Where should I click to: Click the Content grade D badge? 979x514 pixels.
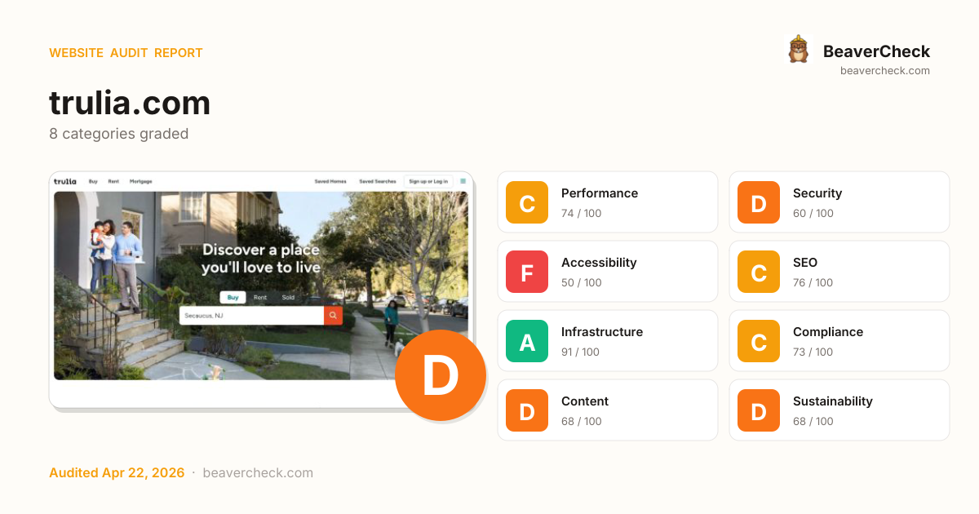pyautogui.click(x=527, y=410)
